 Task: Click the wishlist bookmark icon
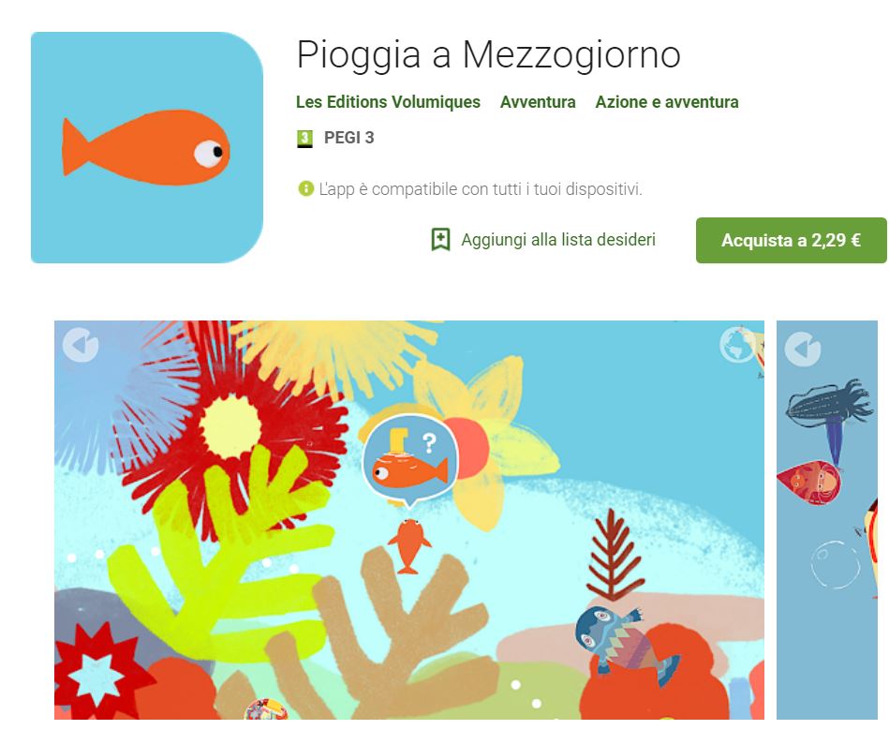click(440, 239)
